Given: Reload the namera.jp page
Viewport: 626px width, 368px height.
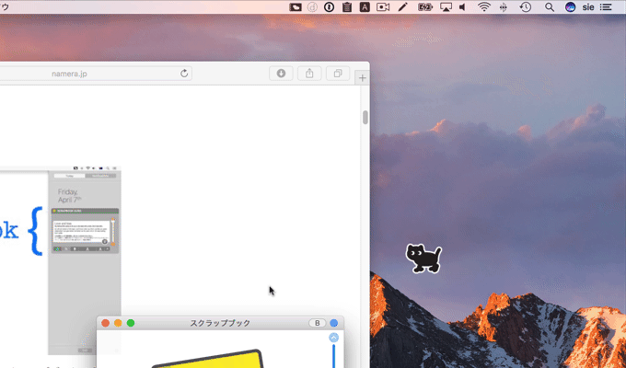Looking at the screenshot, I should tap(184, 74).
